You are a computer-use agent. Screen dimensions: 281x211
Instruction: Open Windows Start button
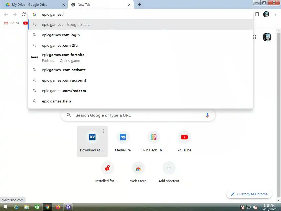coord(5,207)
